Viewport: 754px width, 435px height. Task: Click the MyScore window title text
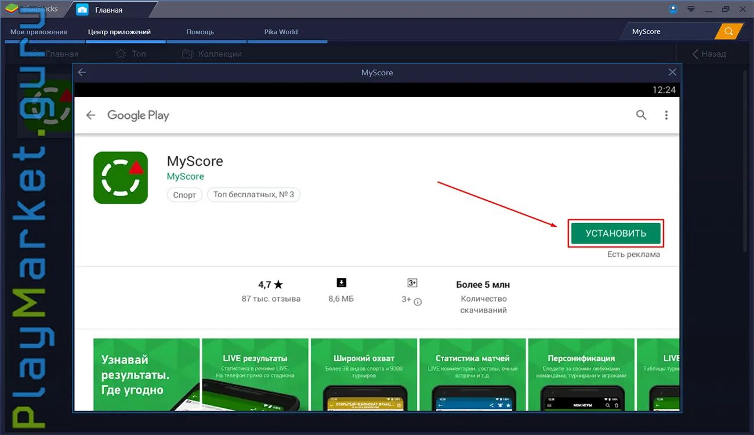pos(377,72)
